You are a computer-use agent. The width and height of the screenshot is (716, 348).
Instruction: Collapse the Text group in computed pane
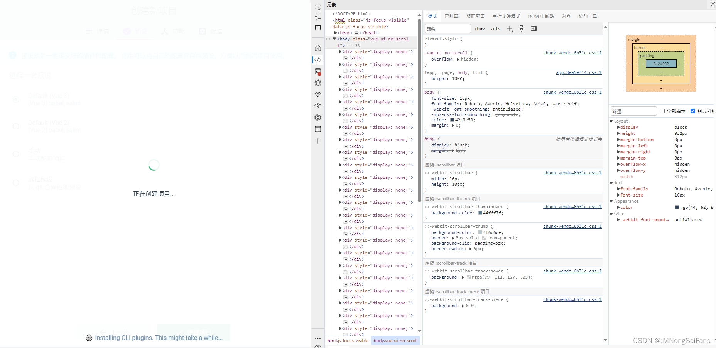click(611, 183)
